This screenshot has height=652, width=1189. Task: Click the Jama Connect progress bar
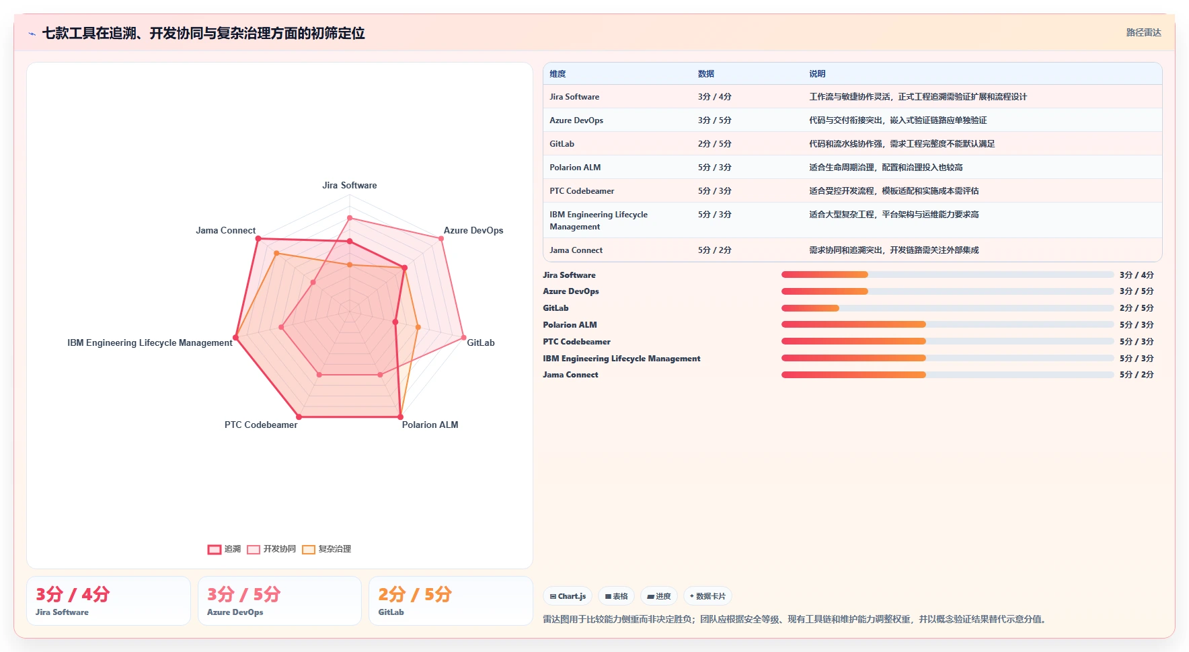click(x=947, y=375)
